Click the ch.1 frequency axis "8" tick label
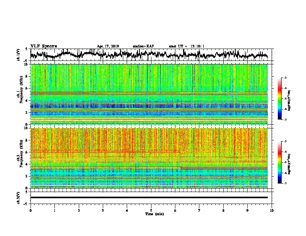 (27, 76)
